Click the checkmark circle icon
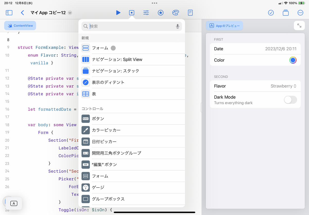This screenshot has height=215, width=309. click(271, 13)
